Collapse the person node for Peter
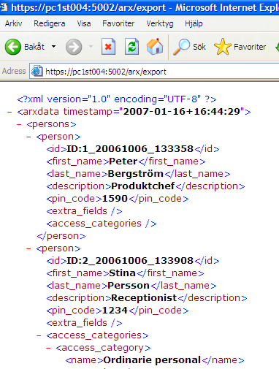 tap(28, 137)
